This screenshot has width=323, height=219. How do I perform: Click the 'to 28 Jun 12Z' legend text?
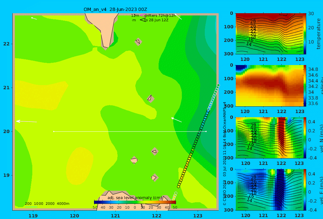(x=156, y=20)
